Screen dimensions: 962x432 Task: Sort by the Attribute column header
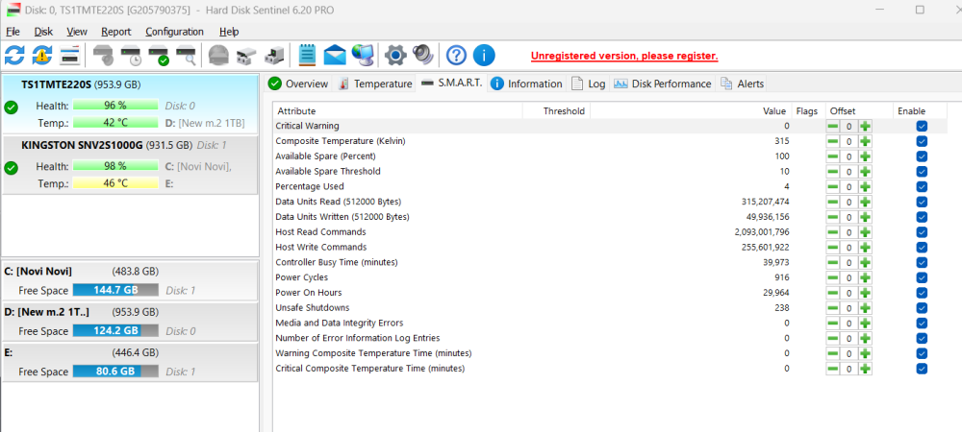point(397,111)
